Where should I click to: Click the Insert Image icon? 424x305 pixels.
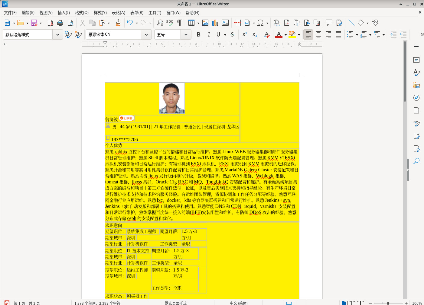click(x=205, y=23)
